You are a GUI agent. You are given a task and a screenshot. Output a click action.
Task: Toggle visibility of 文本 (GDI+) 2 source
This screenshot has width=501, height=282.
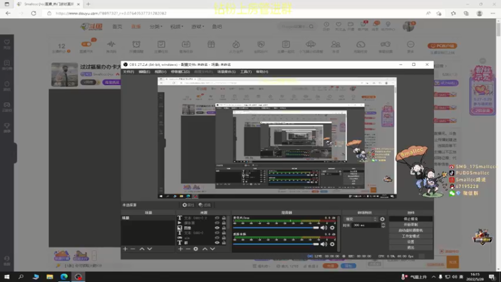click(x=217, y=218)
